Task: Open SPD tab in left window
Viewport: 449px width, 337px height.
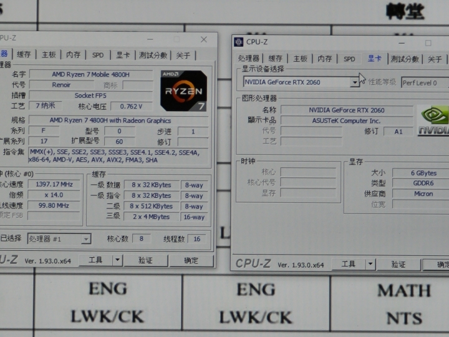Action: coord(98,55)
